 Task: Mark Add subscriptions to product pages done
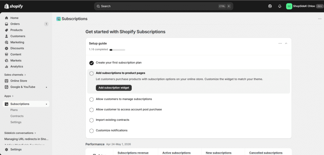(x=91, y=73)
